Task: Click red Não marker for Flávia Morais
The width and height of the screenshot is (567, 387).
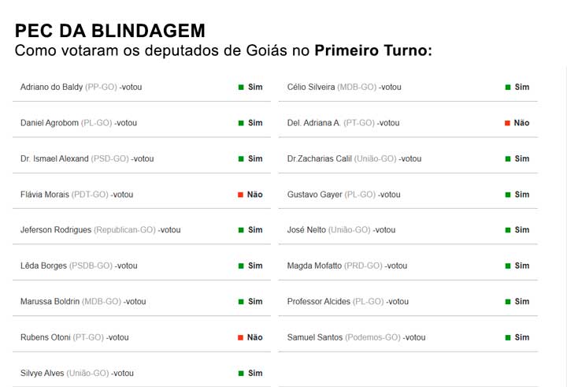Action: click(240, 195)
